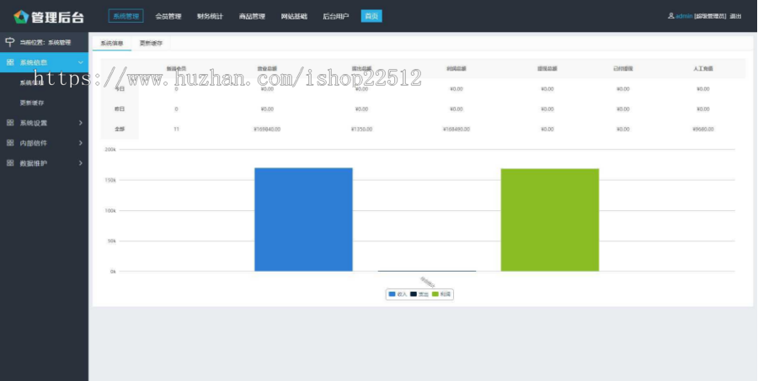
Task: Click the 100k axis label on chart
Action: [x=110, y=210]
